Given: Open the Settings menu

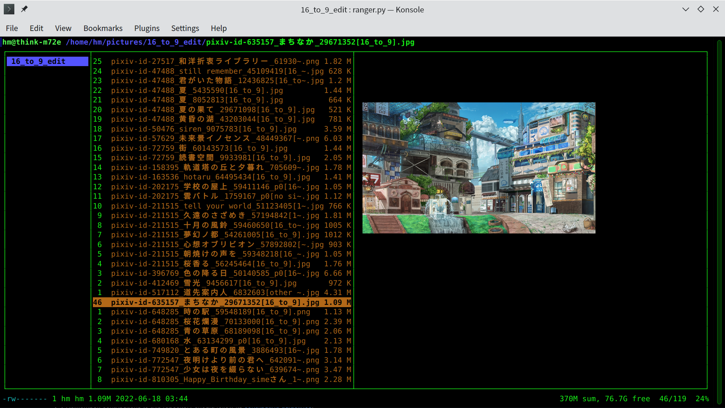Looking at the screenshot, I should (185, 28).
